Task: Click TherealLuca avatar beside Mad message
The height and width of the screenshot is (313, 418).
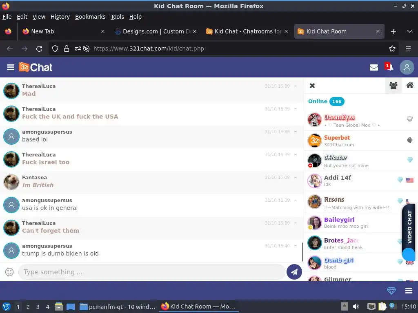Action: tap(11, 91)
